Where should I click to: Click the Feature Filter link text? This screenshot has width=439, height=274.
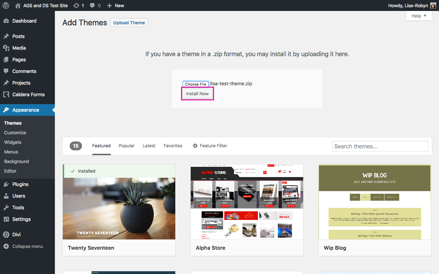(x=213, y=146)
